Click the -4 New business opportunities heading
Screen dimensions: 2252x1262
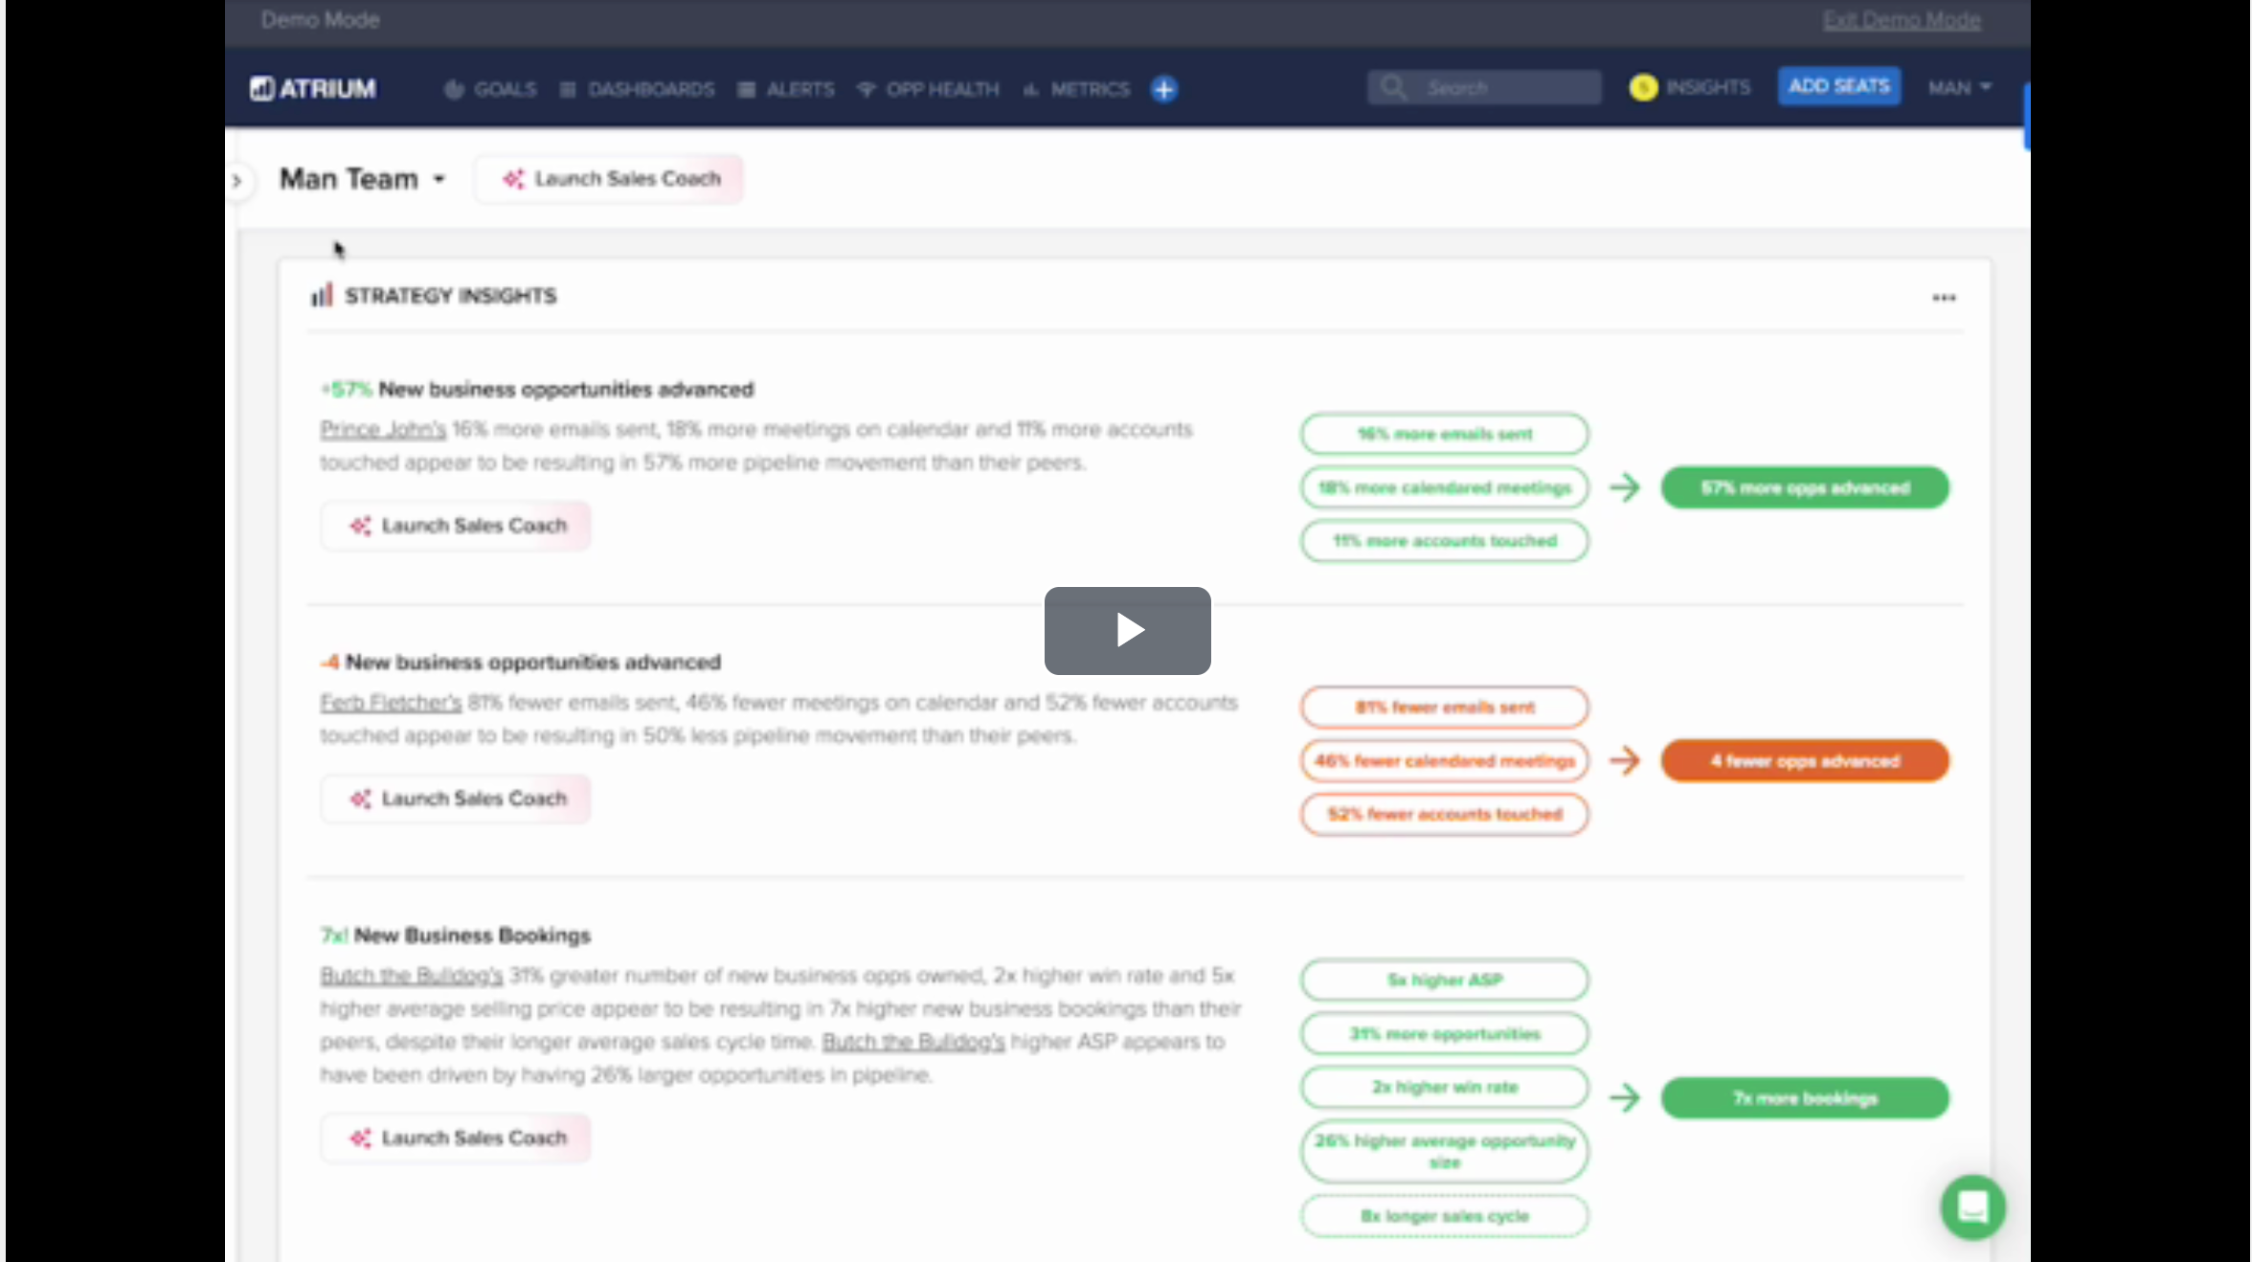coord(520,663)
